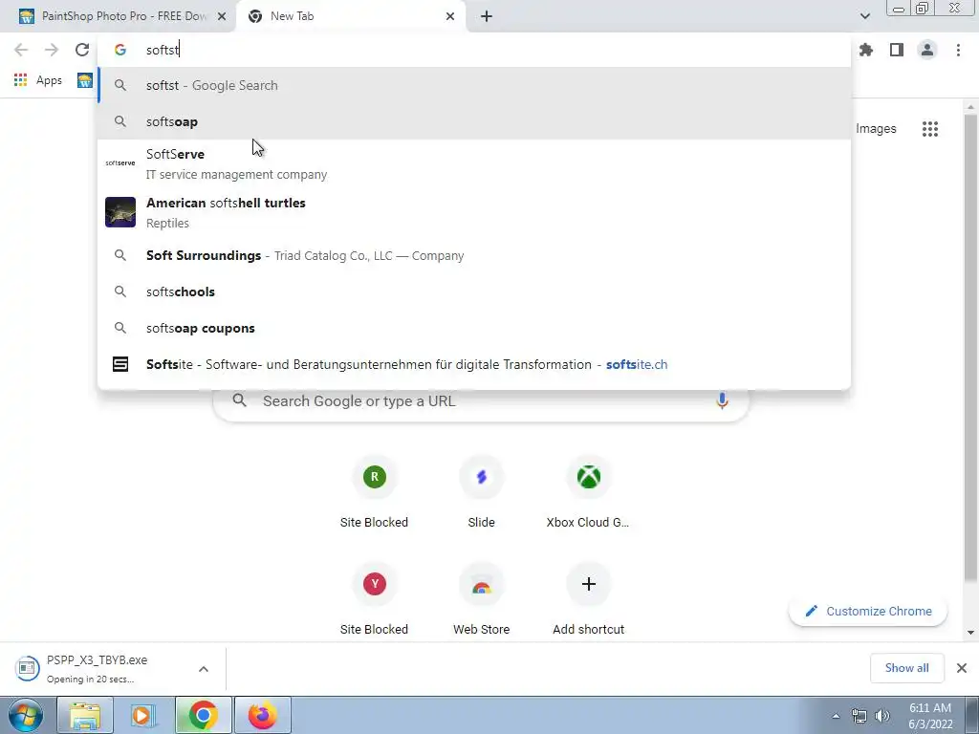Open Firefox from the taskbar

click(x=262, y=715)
